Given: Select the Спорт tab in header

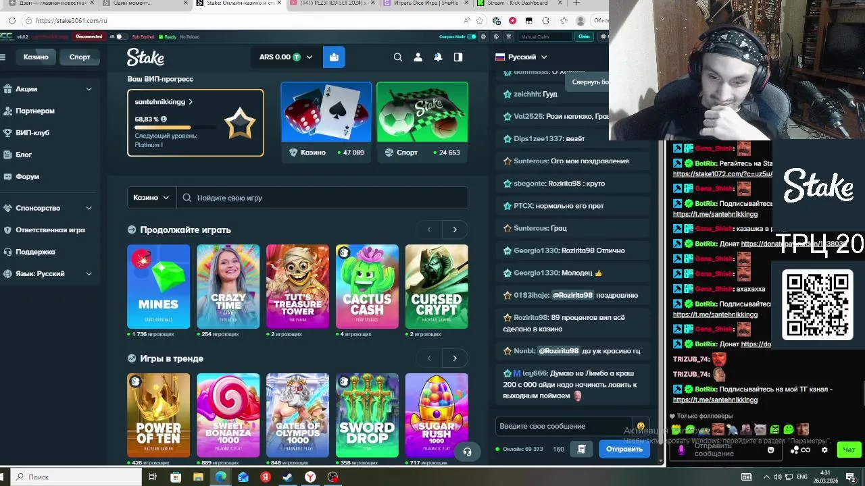Looking at the screenshot, I should coord(80,57).
